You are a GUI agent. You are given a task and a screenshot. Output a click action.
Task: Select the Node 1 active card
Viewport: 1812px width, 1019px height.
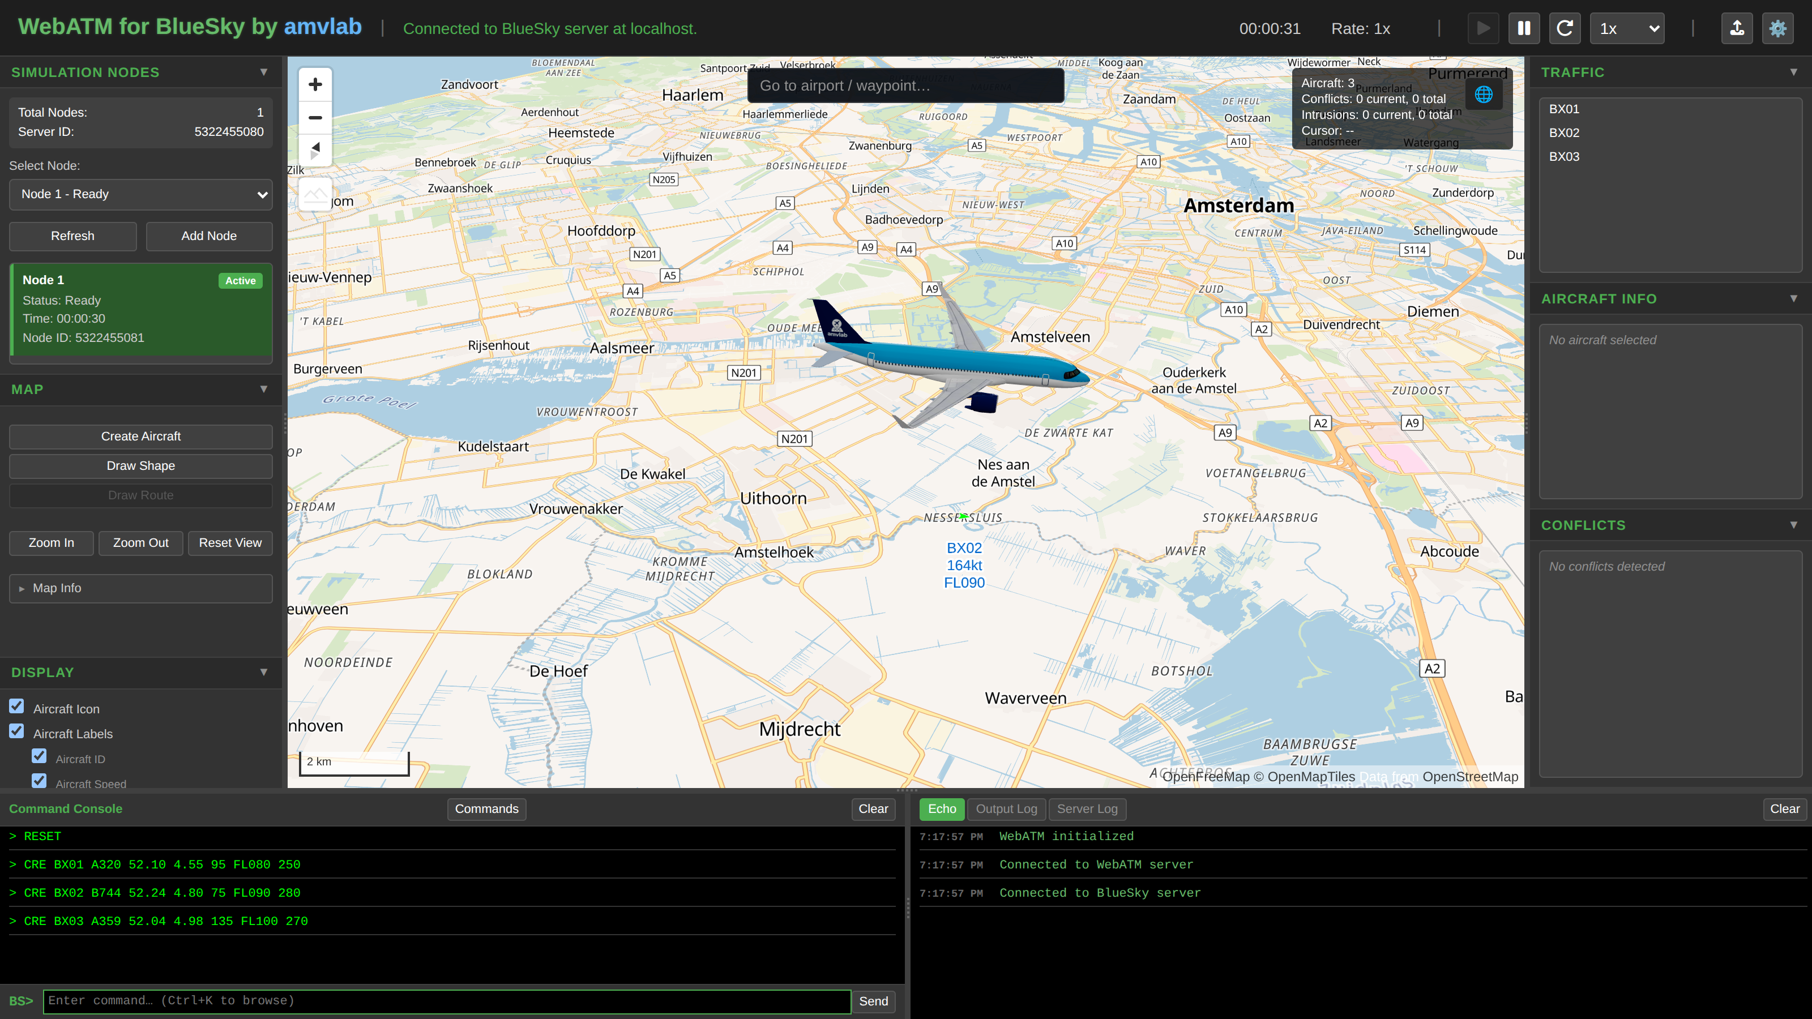(x=140, y=310)
